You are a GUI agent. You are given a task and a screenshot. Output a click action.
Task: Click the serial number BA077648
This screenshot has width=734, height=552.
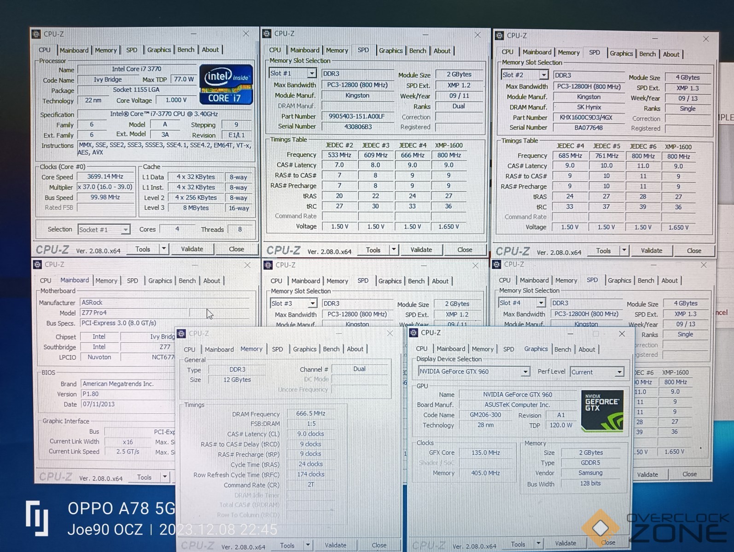coord(589,127)
